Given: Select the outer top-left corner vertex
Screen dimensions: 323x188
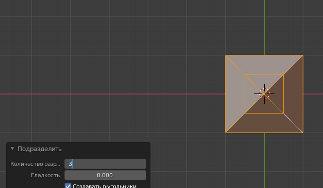Looking at the screenshot, I should [226, 55].
